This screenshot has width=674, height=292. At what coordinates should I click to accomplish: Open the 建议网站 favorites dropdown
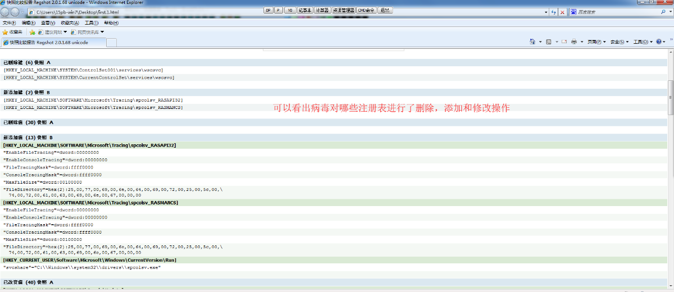click(x=52, y=32)
